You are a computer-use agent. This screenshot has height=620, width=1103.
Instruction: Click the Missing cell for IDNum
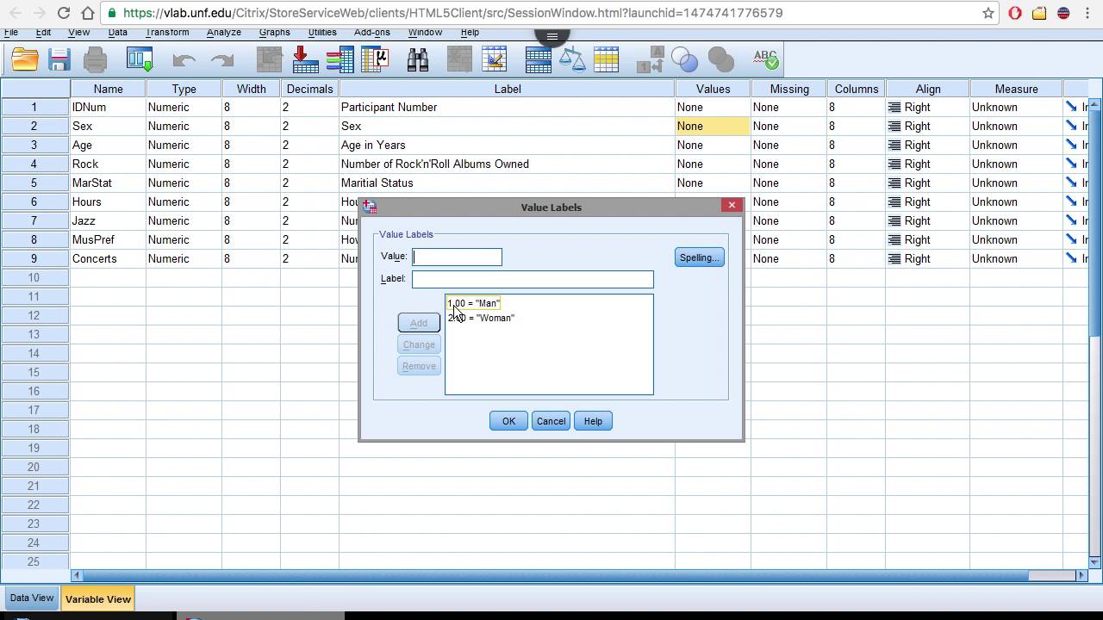788,107
